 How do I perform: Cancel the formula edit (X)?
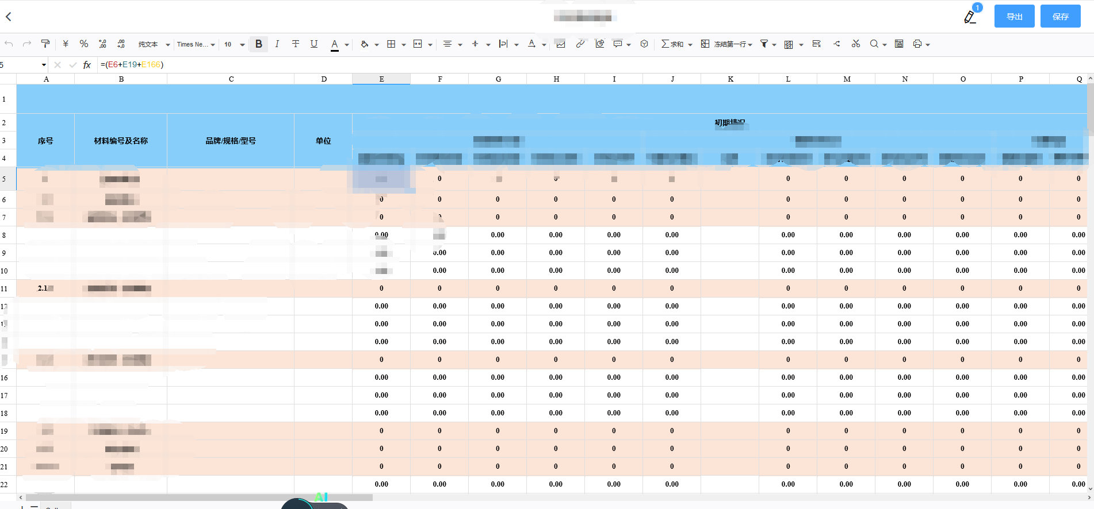58,65
